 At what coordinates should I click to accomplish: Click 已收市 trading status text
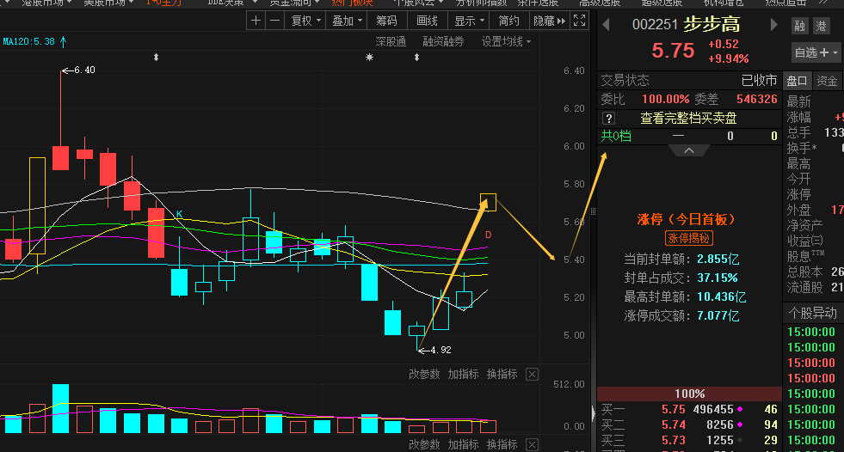(x=759, y=81)
